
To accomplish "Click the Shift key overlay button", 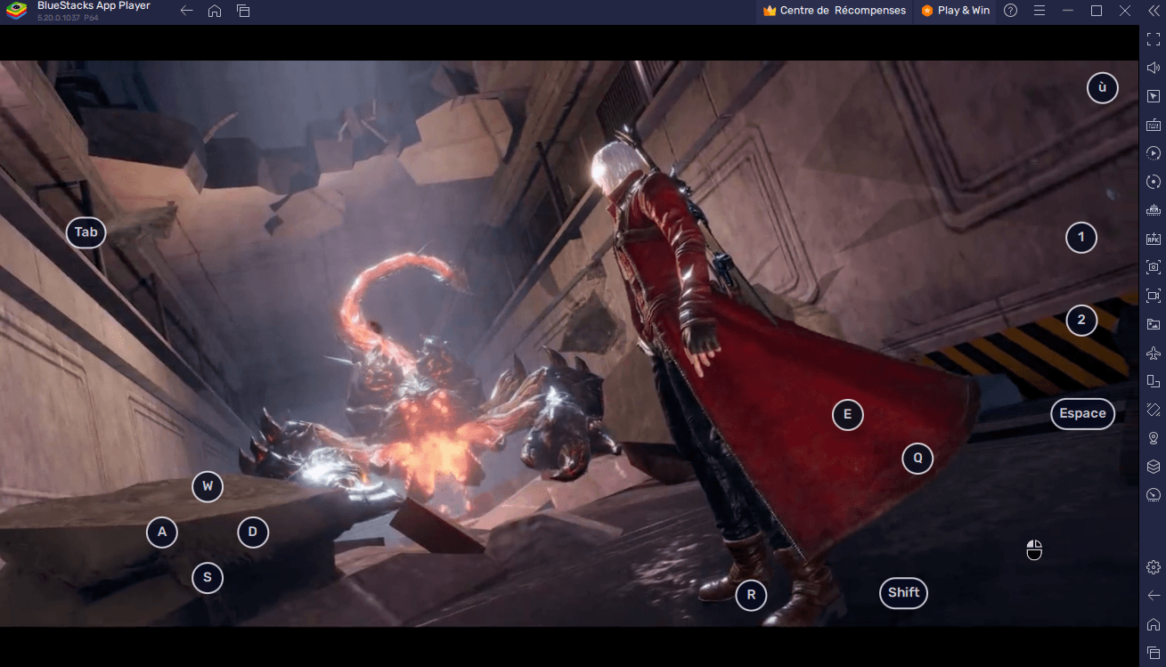I will point(904,593).
